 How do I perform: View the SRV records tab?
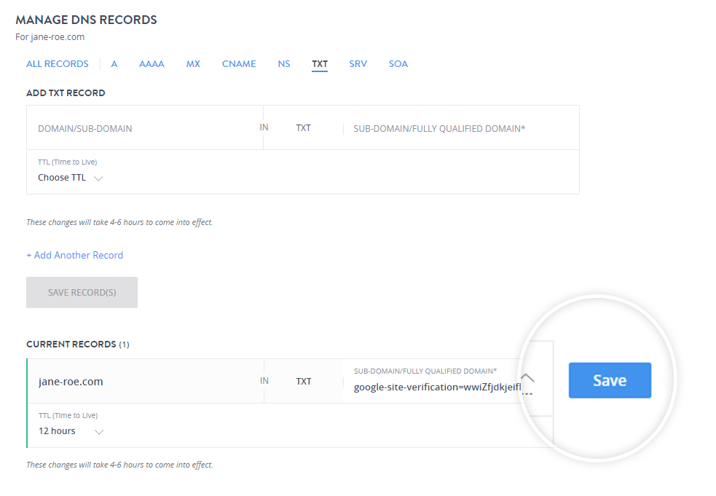pyautogui.click(x=358, y=64)
